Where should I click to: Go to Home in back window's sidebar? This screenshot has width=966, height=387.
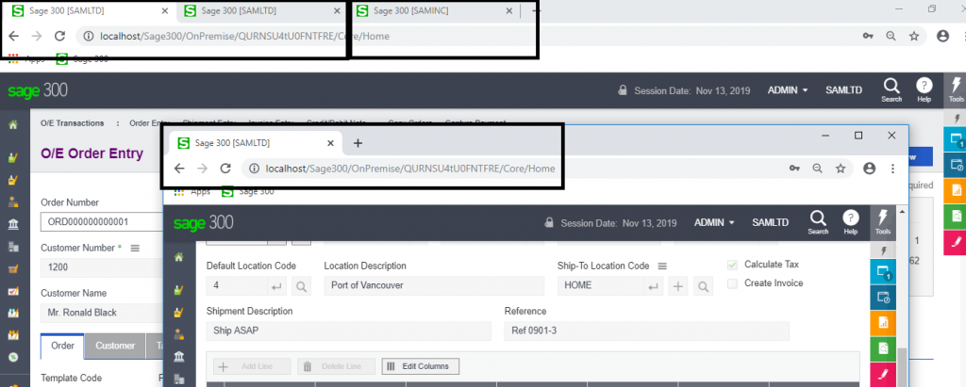13,125
